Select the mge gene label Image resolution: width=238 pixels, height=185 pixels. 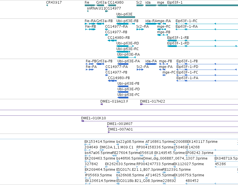point(161,3)
